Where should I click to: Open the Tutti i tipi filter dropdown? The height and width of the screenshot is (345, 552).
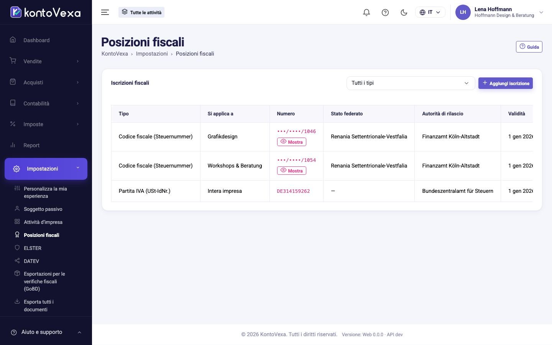point(411,83)
